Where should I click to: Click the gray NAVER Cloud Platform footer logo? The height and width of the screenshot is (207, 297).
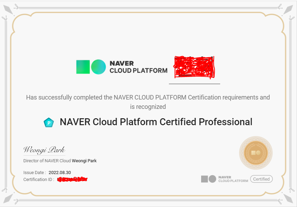click(x=225, y=179)
